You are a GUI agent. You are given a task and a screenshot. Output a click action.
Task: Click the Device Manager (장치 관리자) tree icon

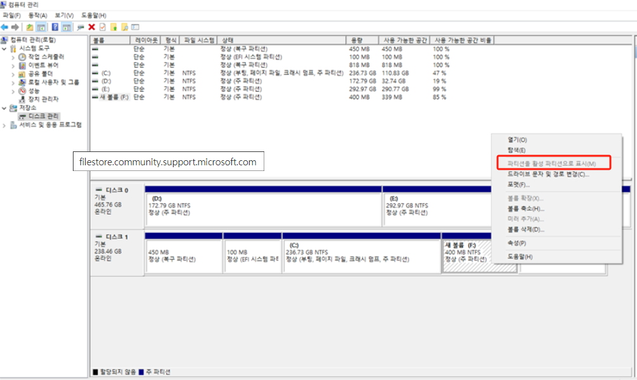23,99
